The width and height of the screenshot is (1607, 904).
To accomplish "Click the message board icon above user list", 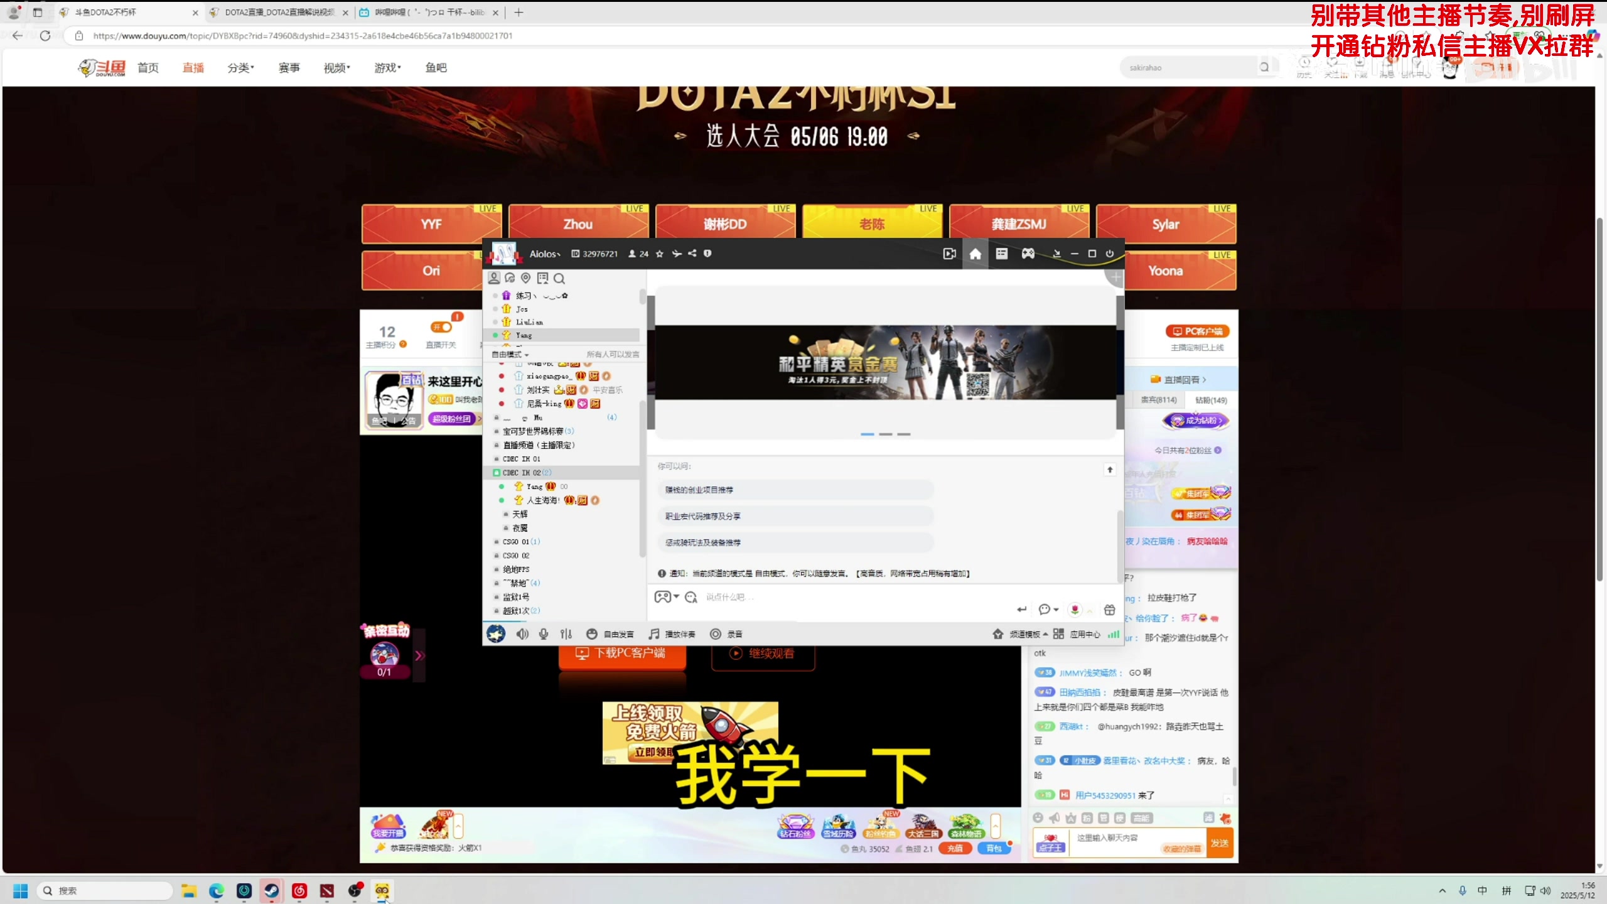I will point(542,277).
